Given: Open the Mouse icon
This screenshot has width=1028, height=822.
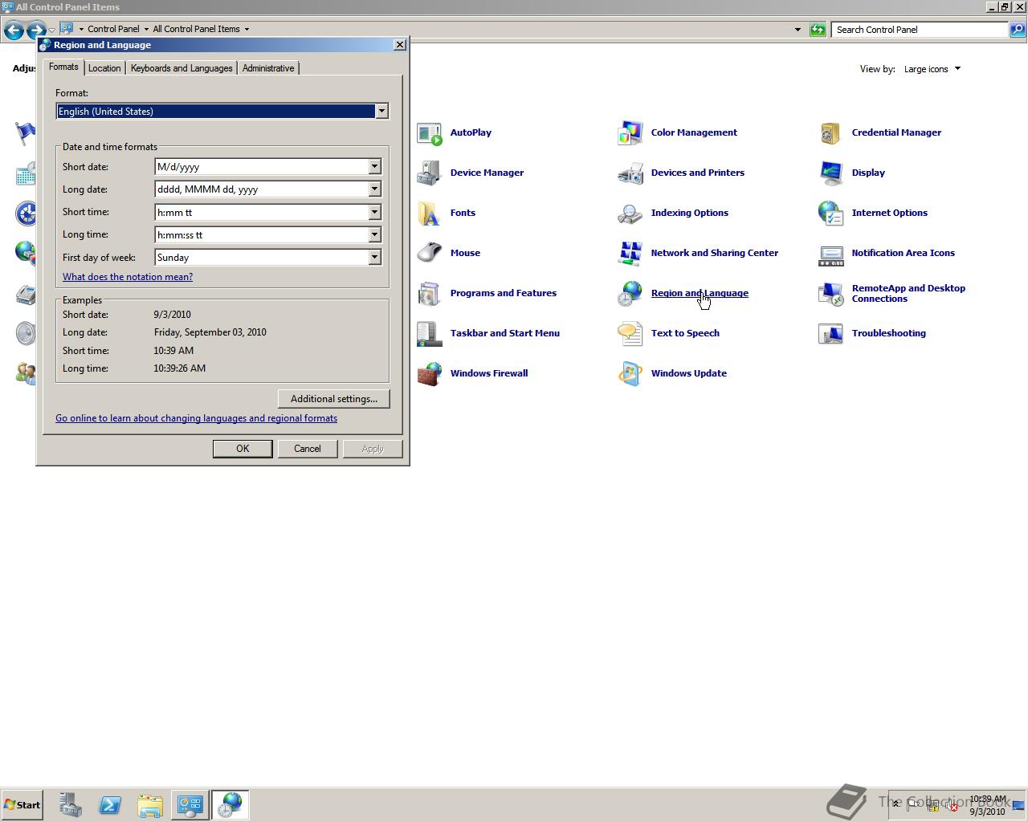Looking at the screenshot, I should (430, 254).
